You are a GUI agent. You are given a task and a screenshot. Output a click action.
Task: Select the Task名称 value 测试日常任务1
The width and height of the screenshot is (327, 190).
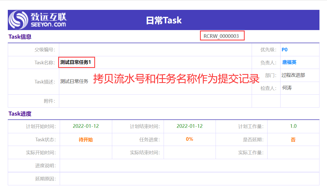pos(76,62)
